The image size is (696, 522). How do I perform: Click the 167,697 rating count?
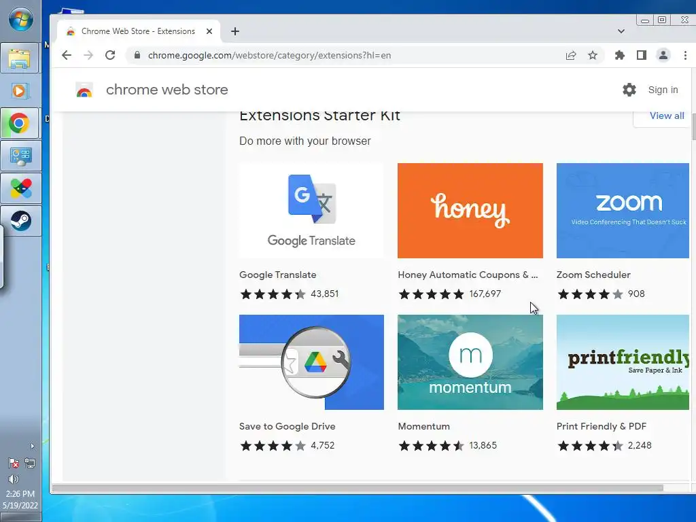[x=485, y=294]
